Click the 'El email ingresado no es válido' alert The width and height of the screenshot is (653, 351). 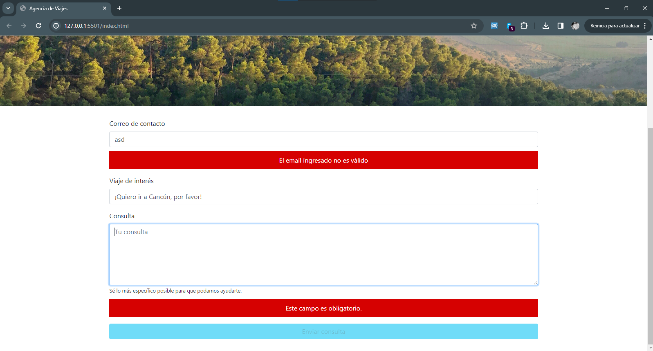(323, 160)
